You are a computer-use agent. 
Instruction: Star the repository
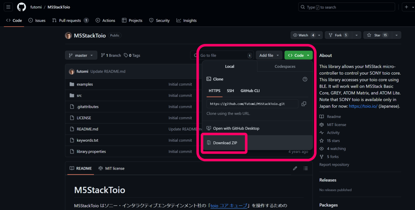coord(378,35)
